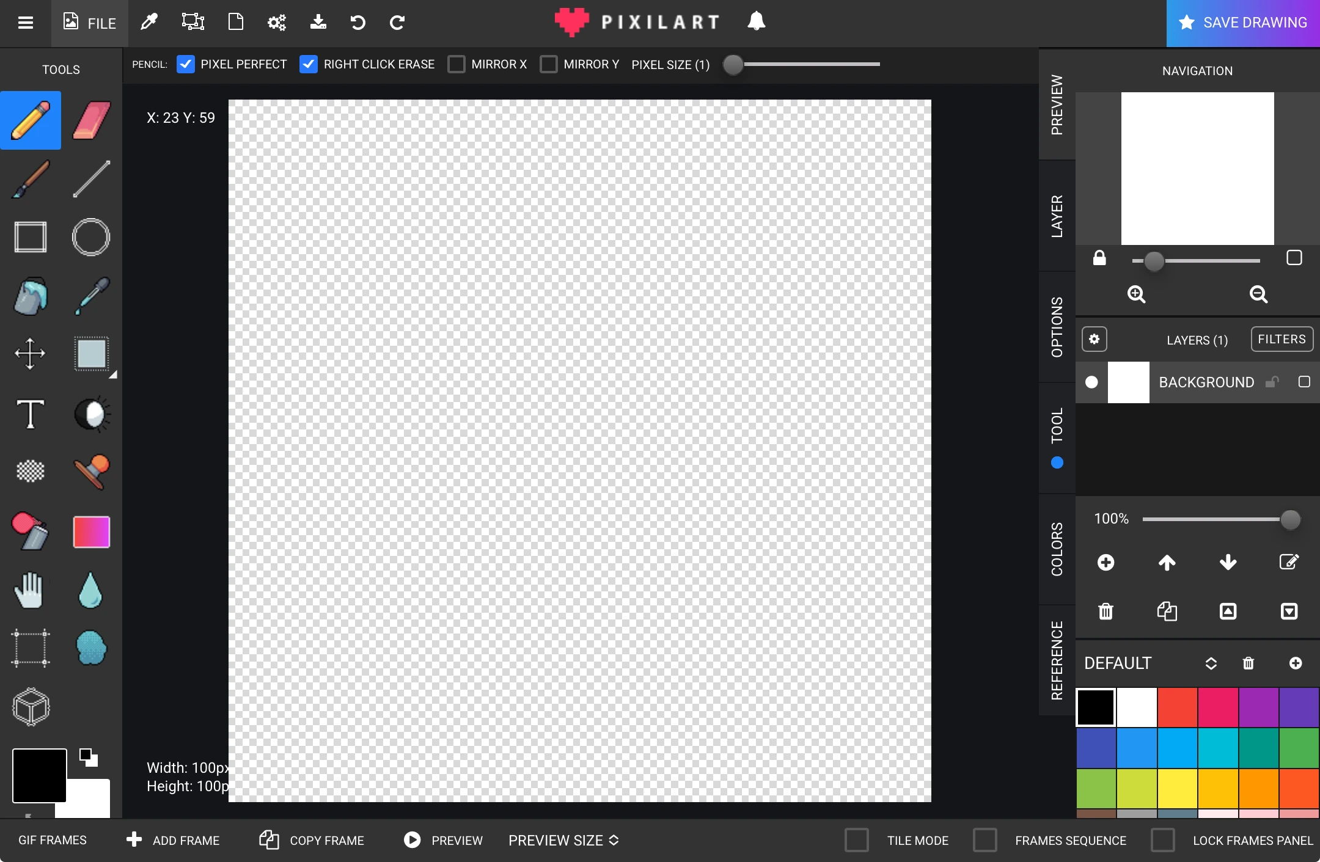Select the Circle shape tool

92,237
